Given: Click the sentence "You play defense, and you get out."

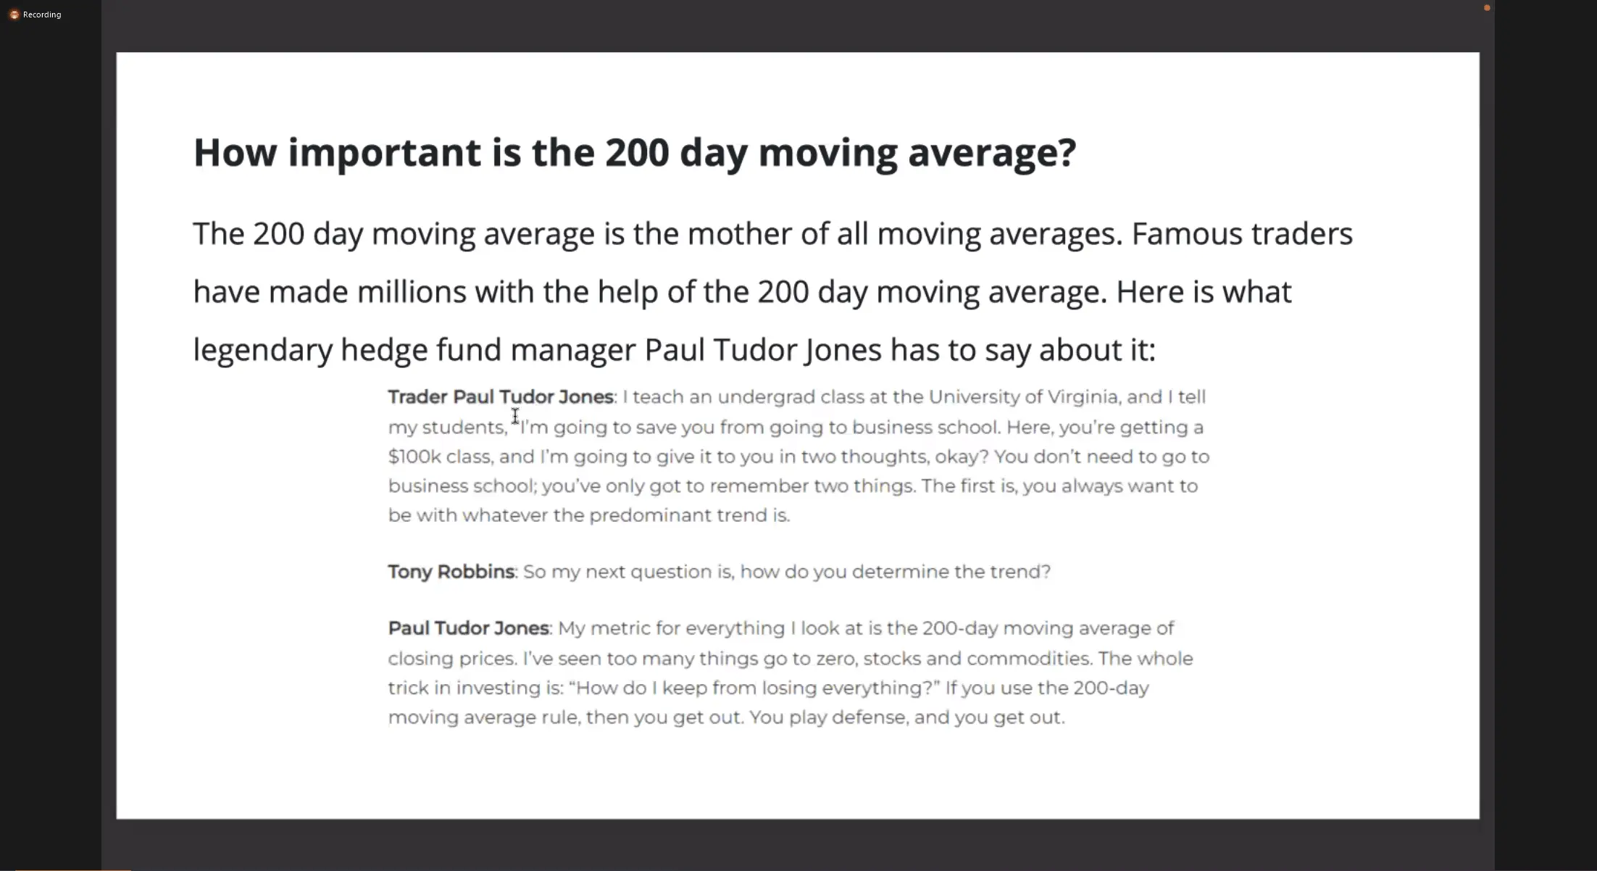Looking at the screenshot, I should 906,717.
